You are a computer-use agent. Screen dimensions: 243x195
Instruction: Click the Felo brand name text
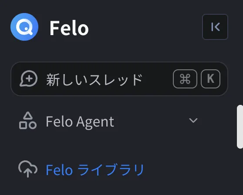(x=69, y=28)
